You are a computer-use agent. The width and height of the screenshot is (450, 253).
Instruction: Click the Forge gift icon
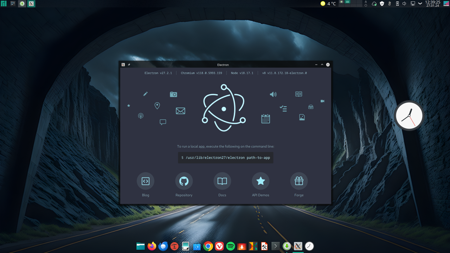(x=299, y=181)
